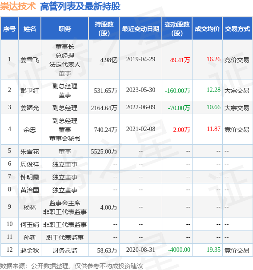Click the -4000.00 change value

click(179, 250)
